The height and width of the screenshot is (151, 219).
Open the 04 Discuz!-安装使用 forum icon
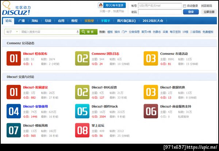14,111
